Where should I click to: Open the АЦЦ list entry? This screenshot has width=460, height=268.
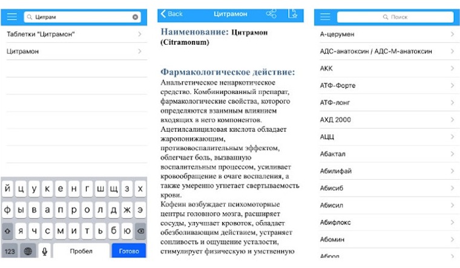click(387, 137)
